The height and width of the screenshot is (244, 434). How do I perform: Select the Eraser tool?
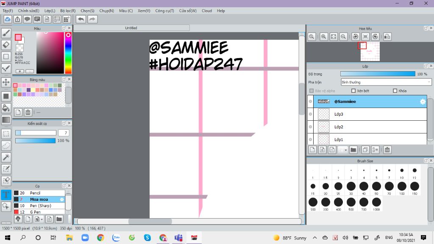6,45
